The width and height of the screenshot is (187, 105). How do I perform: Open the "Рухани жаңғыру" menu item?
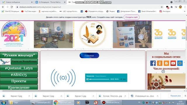click(x=19, y=55)
